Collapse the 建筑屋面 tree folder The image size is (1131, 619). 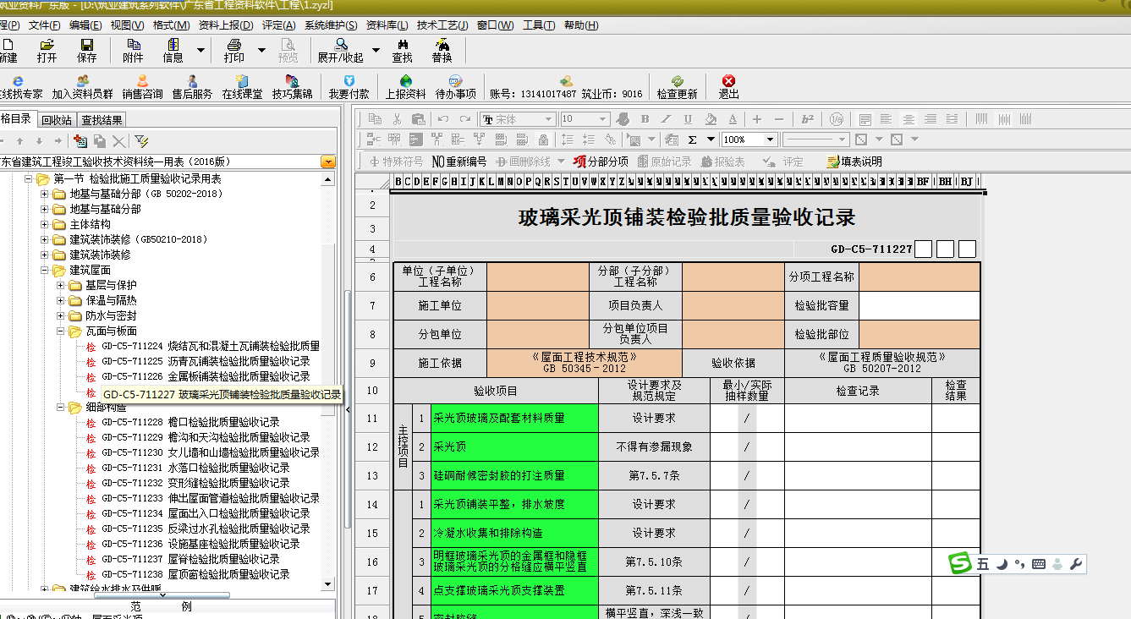pos(46,271)
